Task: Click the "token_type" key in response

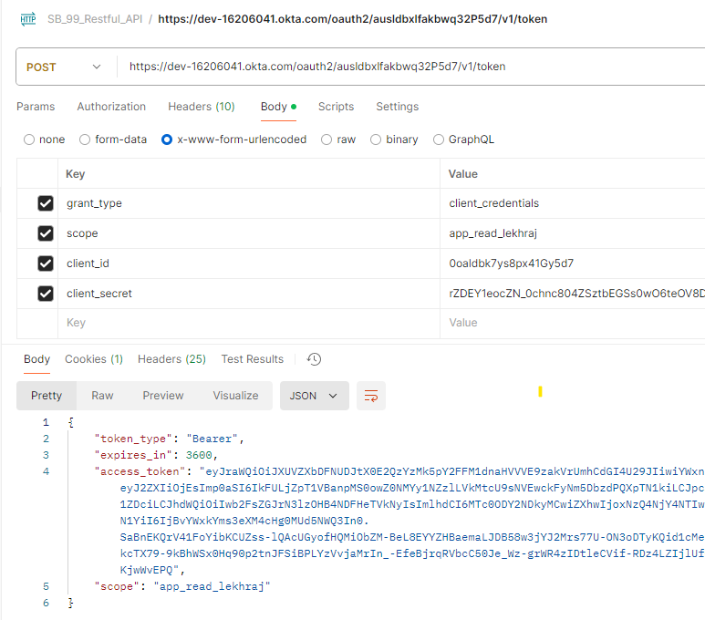Action: [x=133, y=439]
